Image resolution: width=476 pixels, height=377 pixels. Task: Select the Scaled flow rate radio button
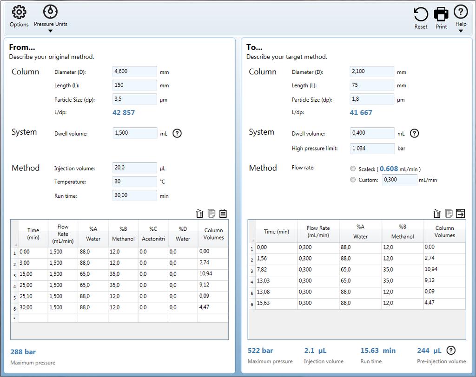coord(353,169)
